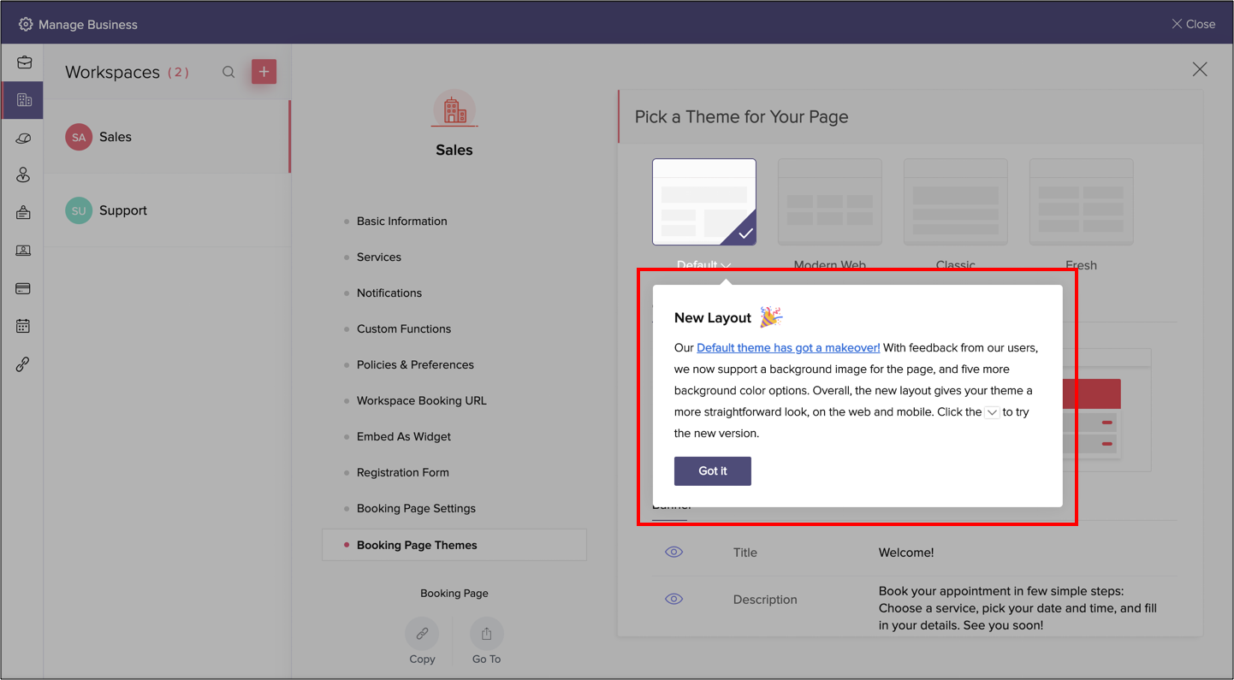Open the credit card icon in sidebar
The width and height of the screenshot is (1234, 680).
click(x=23, y=288)
